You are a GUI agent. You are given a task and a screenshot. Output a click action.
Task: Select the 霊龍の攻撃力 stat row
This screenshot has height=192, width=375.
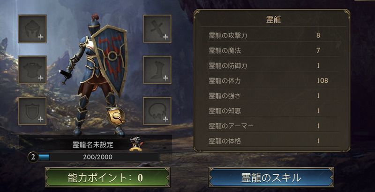273,36
